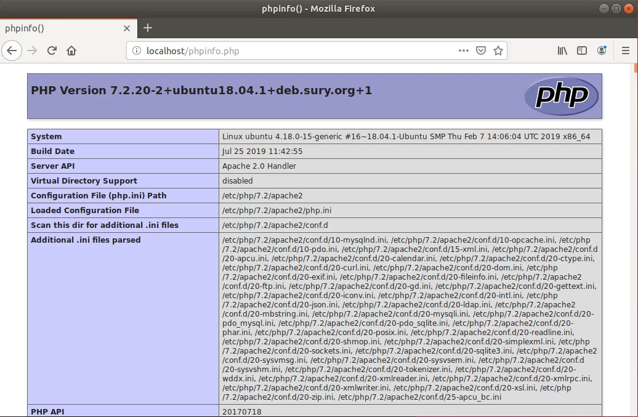Save page to Pocket
Viewport: 638px width, 417px height.
pyautogui.click(x=481, y=51)
